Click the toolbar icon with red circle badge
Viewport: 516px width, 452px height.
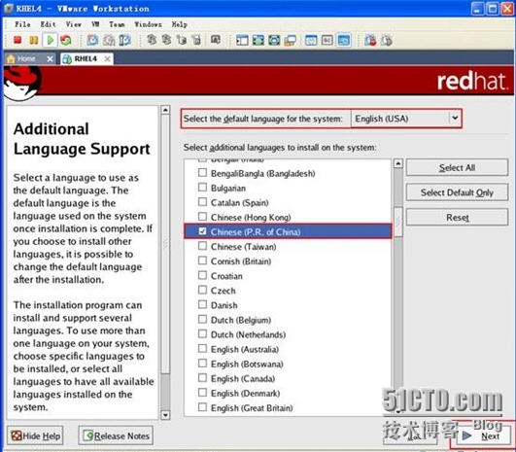point(370,40)
